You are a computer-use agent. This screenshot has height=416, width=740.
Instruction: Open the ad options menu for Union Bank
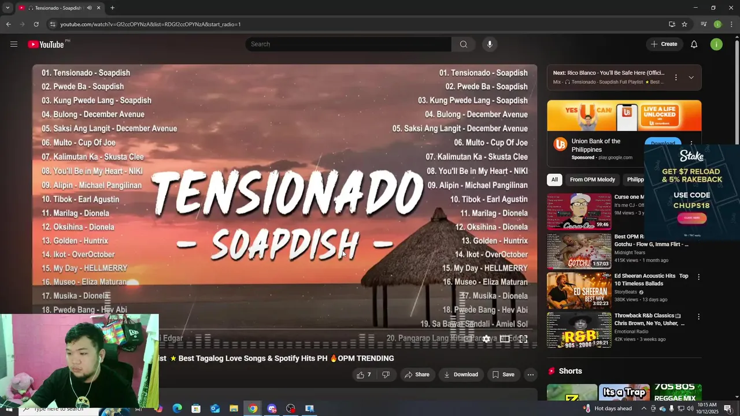point(691,143)
